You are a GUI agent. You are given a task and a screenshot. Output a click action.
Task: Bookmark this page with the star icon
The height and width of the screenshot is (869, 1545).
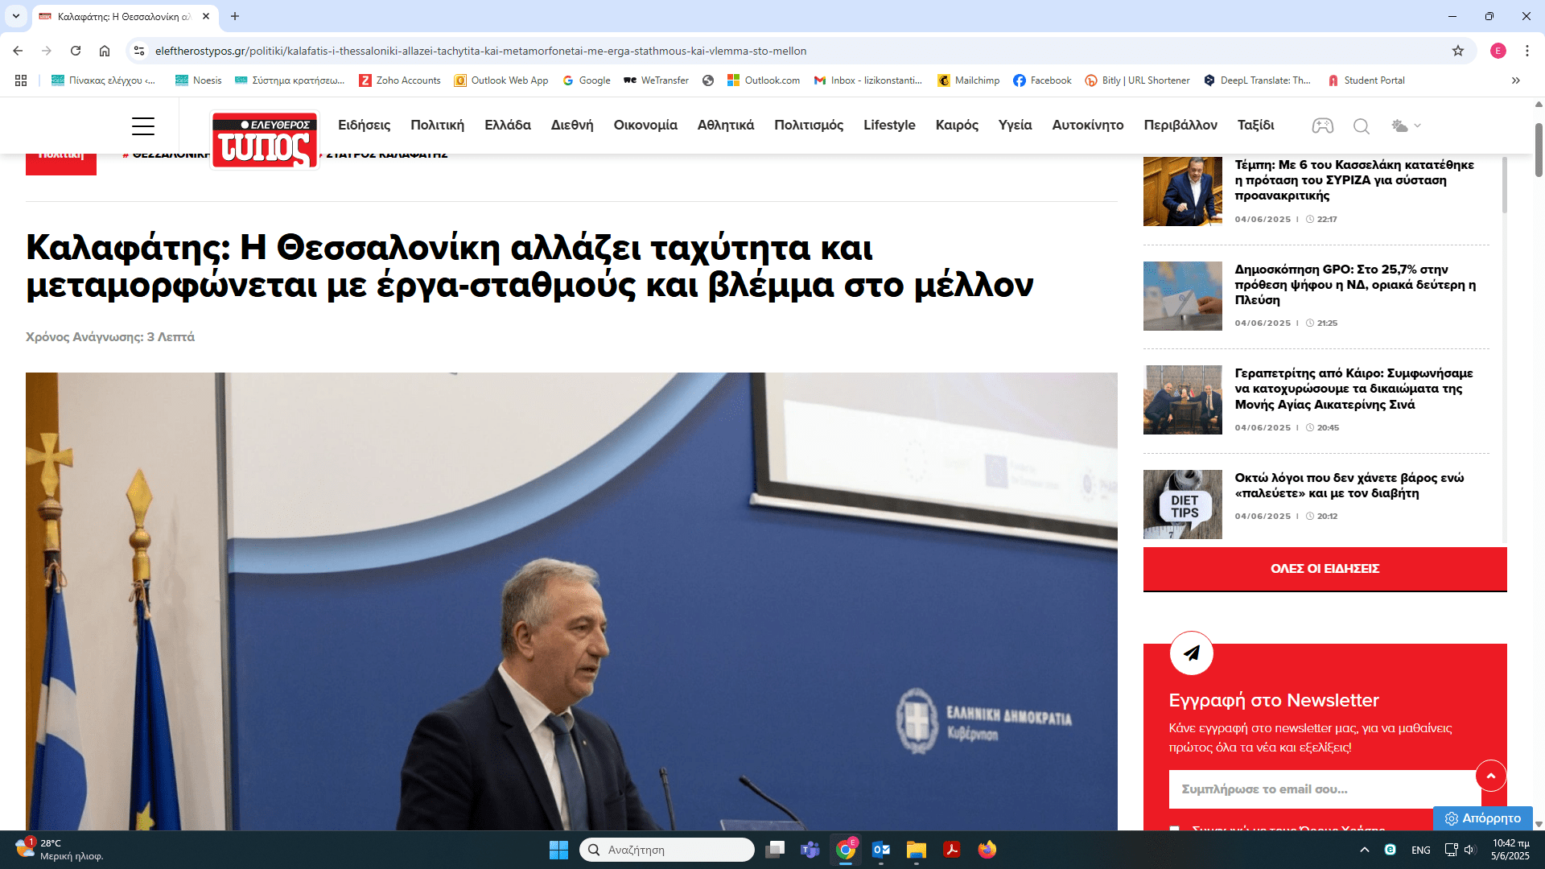[x=1457, y=51]
